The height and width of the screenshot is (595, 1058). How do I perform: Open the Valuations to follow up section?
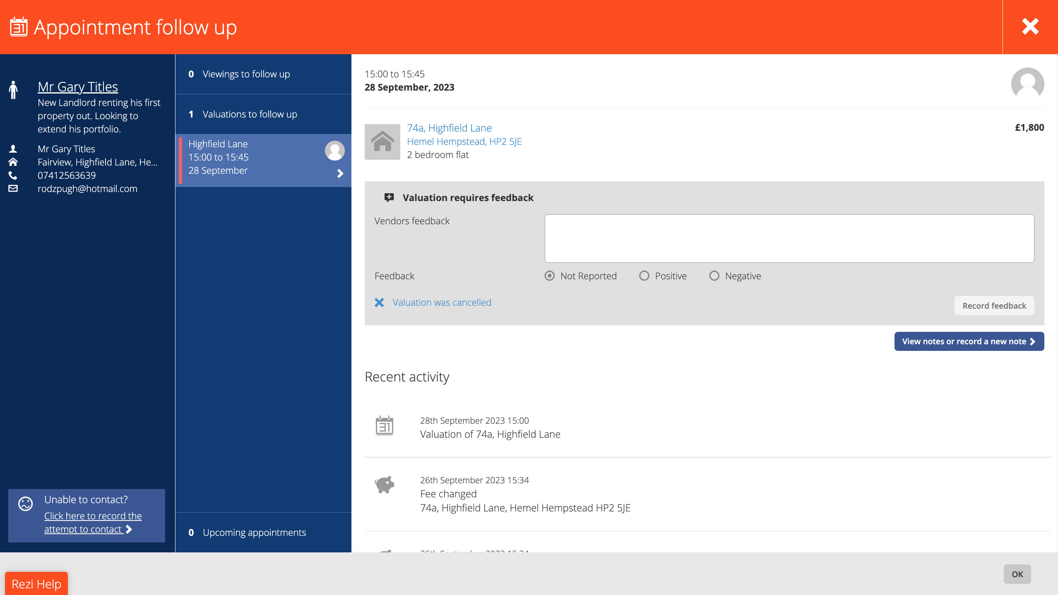(x=263, y=114)
